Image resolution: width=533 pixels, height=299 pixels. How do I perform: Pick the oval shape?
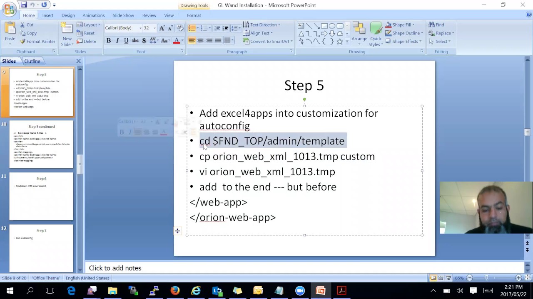(x=332, y=26)
